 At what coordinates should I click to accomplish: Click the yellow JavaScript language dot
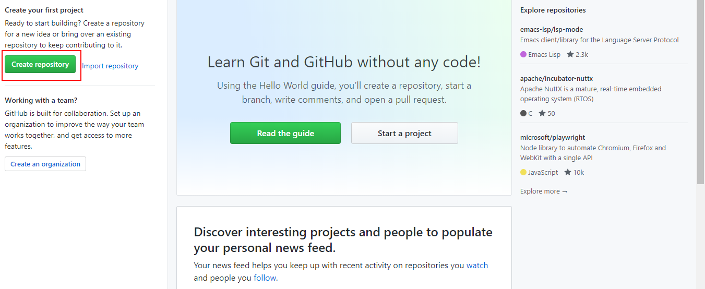[523, 172]
